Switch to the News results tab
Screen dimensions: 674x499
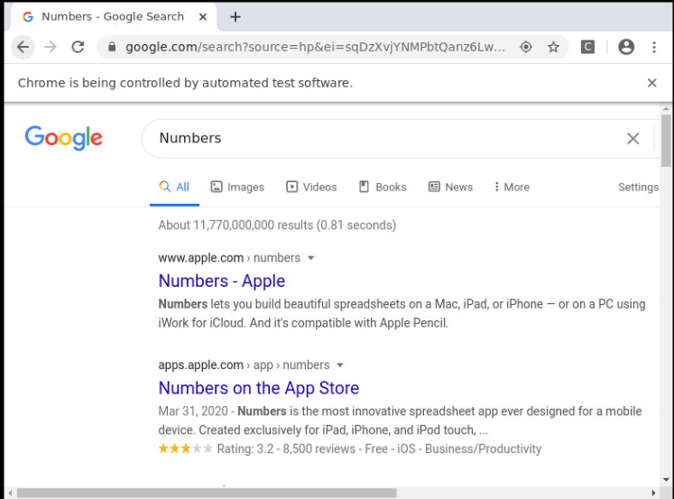pyautogui.click(x=450, y=187)
